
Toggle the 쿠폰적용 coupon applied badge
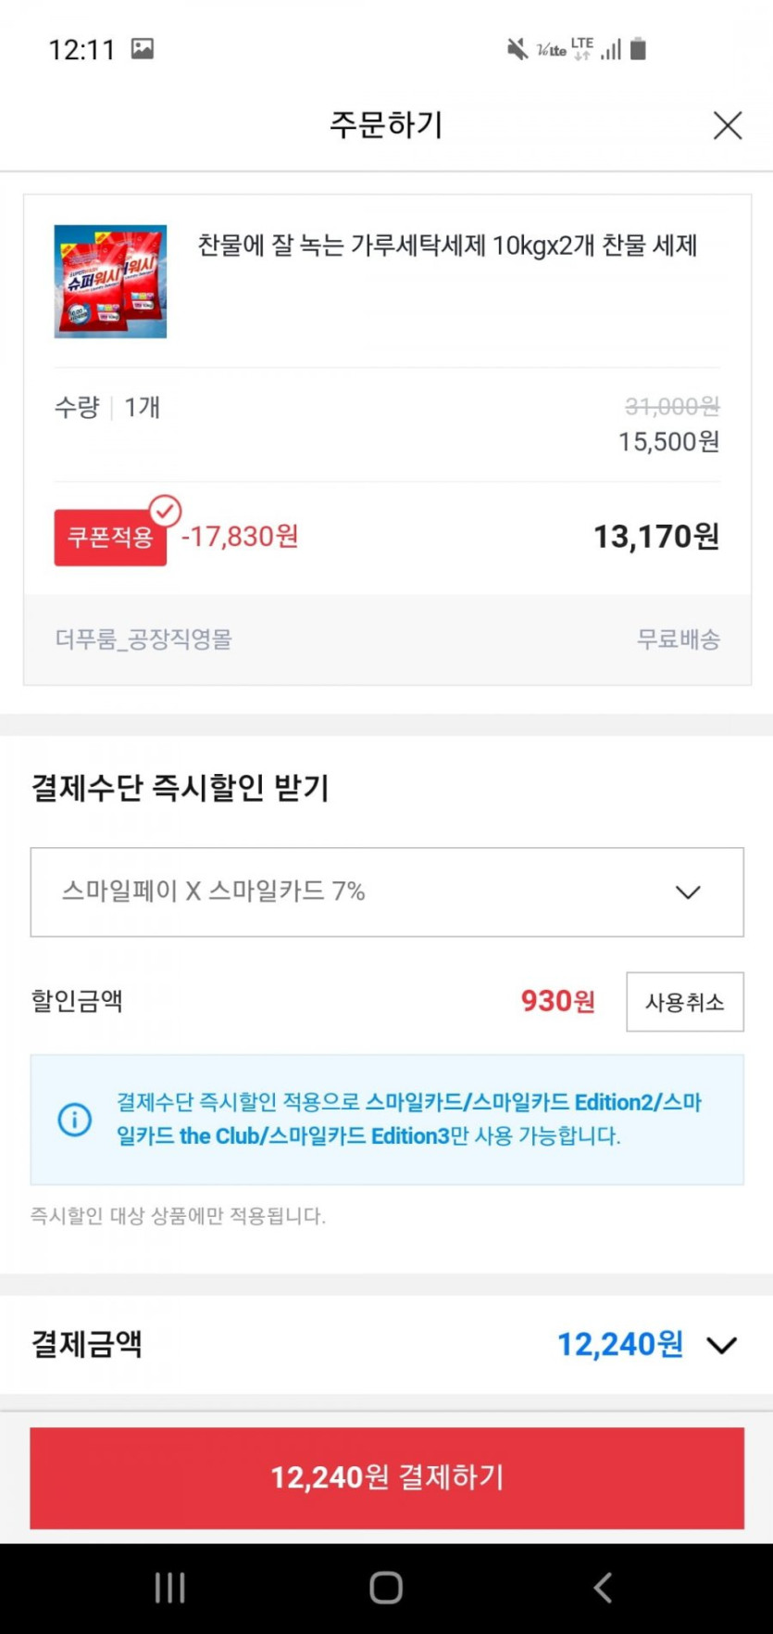(x=110, y=538)
